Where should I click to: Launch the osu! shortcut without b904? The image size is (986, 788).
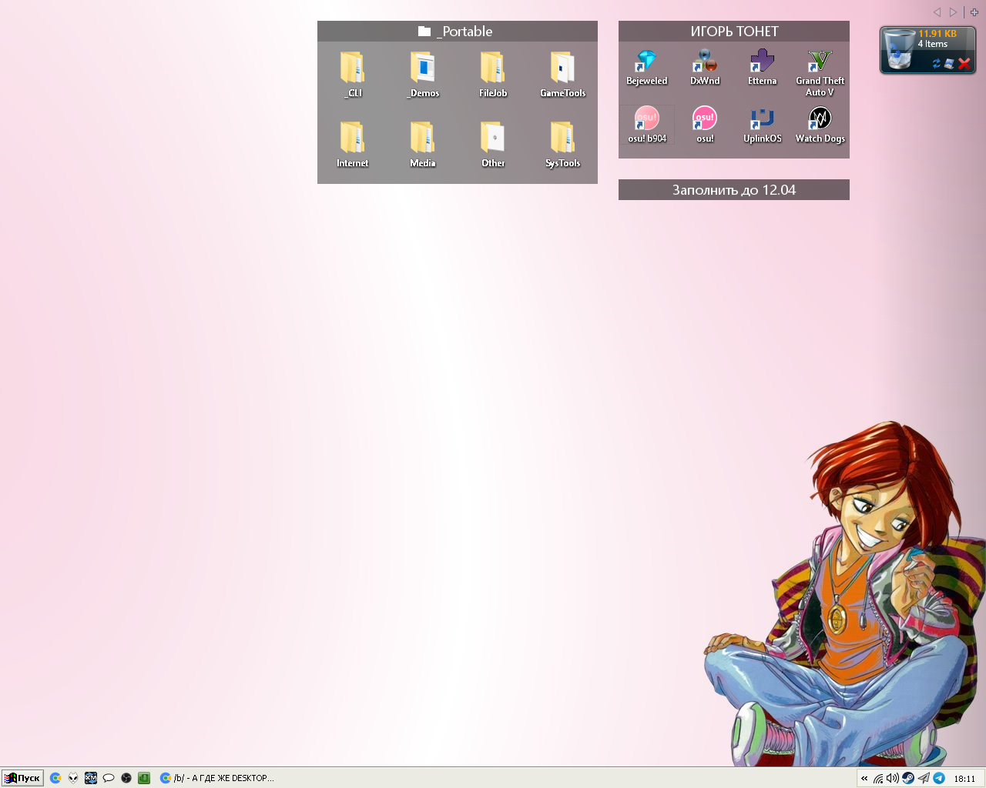point(705,125)
